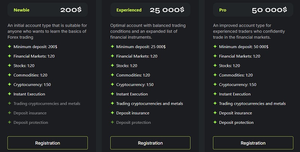Click the Newbie account description paragraph

pyautogui.click(x=47, y=31)
